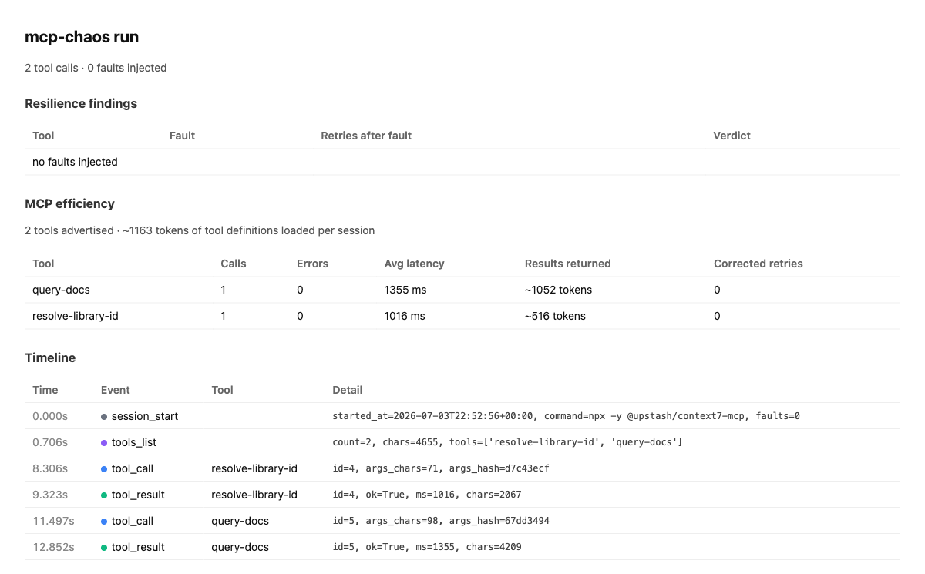Click the session detail starting 'started_at=2026-07-03'
925x574 pixels.
tap(566, 416)
